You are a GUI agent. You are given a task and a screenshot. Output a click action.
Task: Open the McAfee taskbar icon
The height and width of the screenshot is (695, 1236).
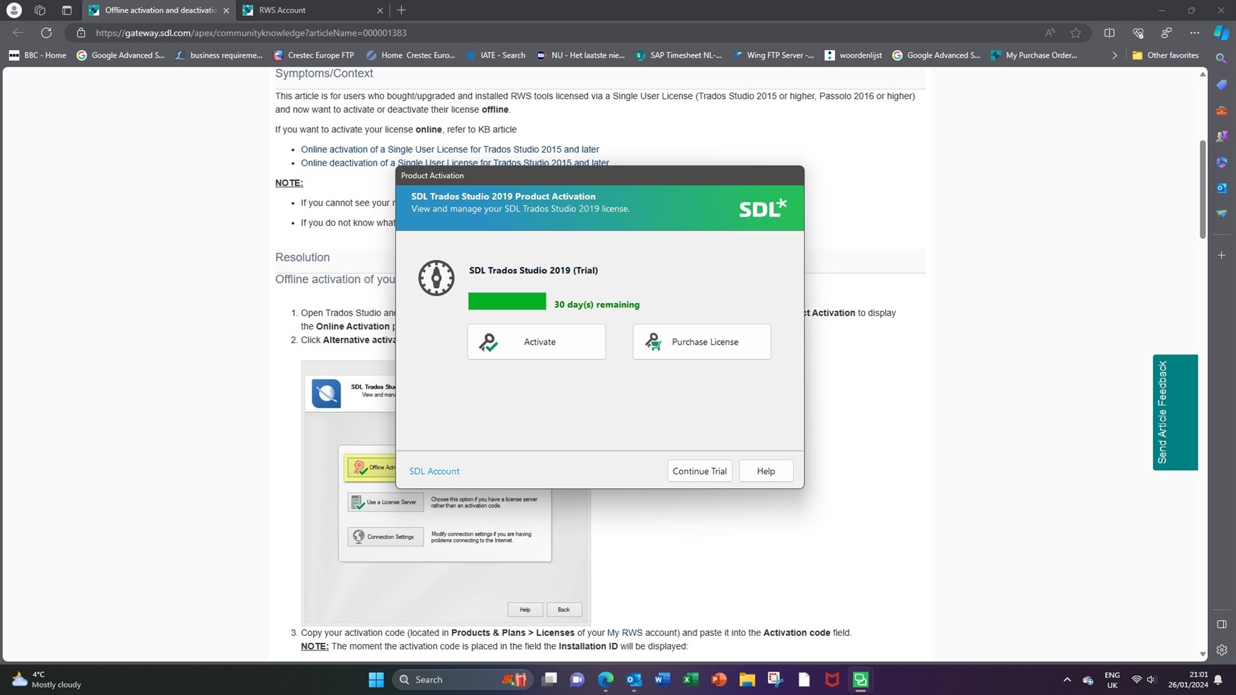[x=832, y=680]
